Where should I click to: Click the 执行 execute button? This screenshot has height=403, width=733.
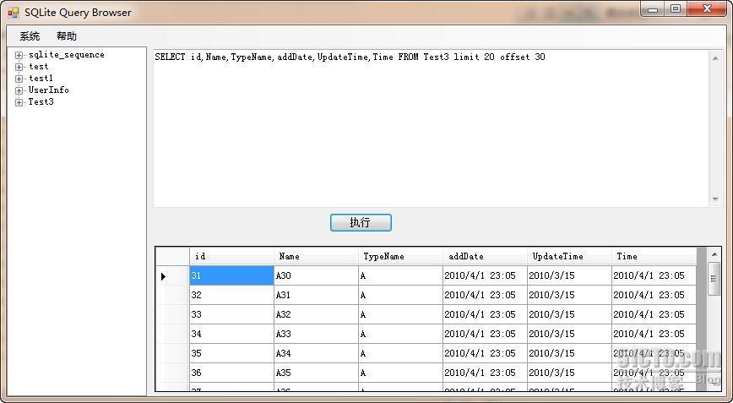click(x=361, y=222)
